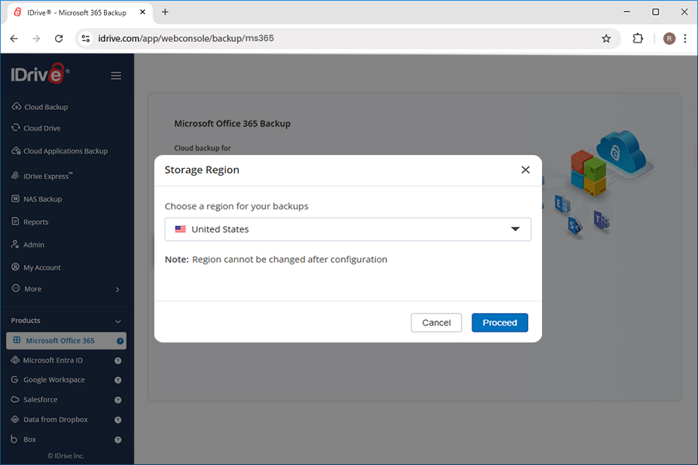Click the IDrive Express icon
The image size is (698, 465).
16,175
